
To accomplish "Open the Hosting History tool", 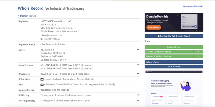I will point(174,47).
